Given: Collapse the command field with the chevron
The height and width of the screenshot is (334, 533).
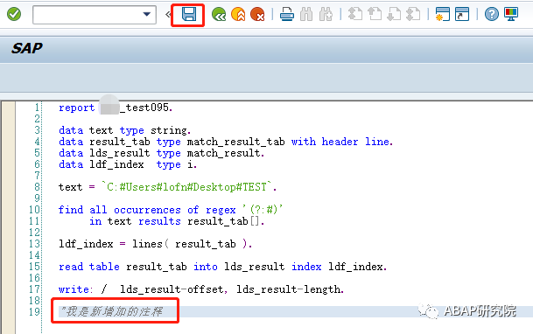Looking at the screenshot, I should (x=167, y=15).
